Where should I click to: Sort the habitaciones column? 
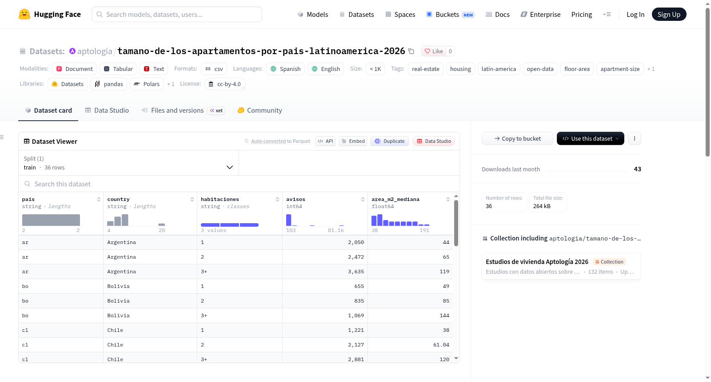click(x=277, y=199)
